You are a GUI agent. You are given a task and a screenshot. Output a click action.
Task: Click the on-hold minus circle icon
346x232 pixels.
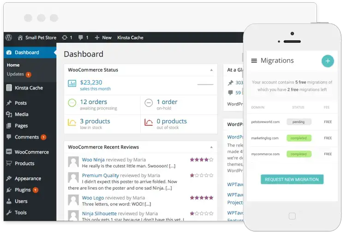click(x=149, y=103)
